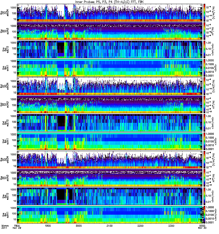
Task: Click the nT²/Hz unit label of thd scm3
Action: click(213, 104)
